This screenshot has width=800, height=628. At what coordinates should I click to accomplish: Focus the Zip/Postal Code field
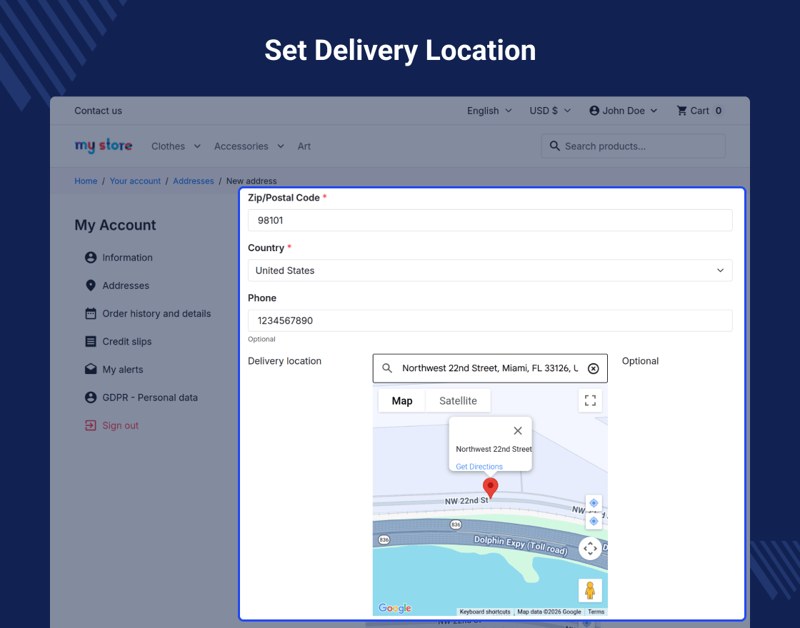pos(490,221)
